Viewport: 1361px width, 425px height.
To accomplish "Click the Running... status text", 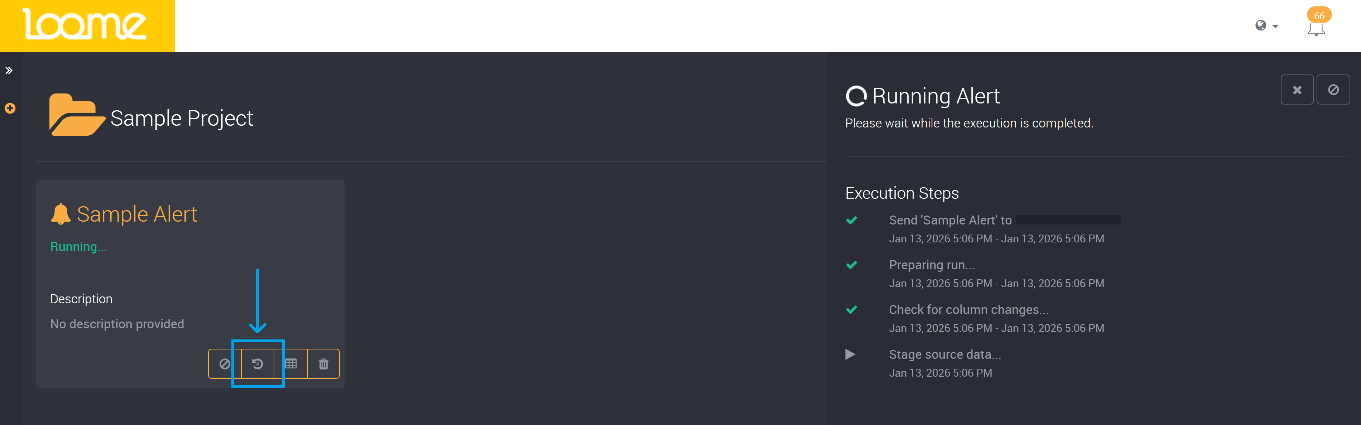I will pyautogui.click(x=78, y=246).
